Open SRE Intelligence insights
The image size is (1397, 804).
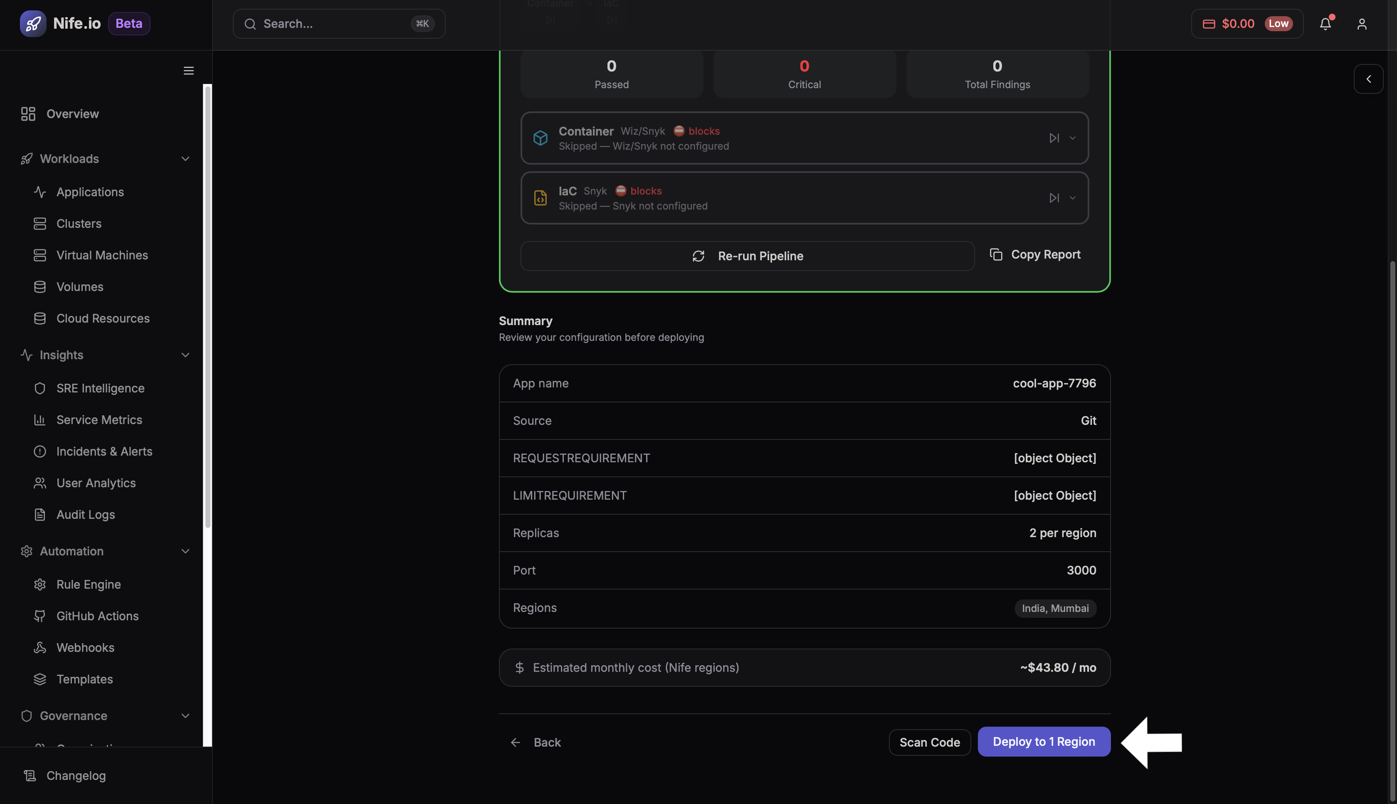100,388
